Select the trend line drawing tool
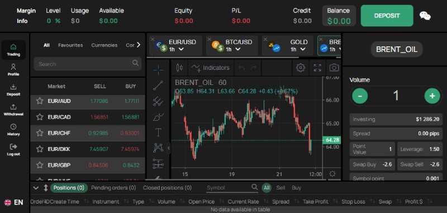 [158, 86]
